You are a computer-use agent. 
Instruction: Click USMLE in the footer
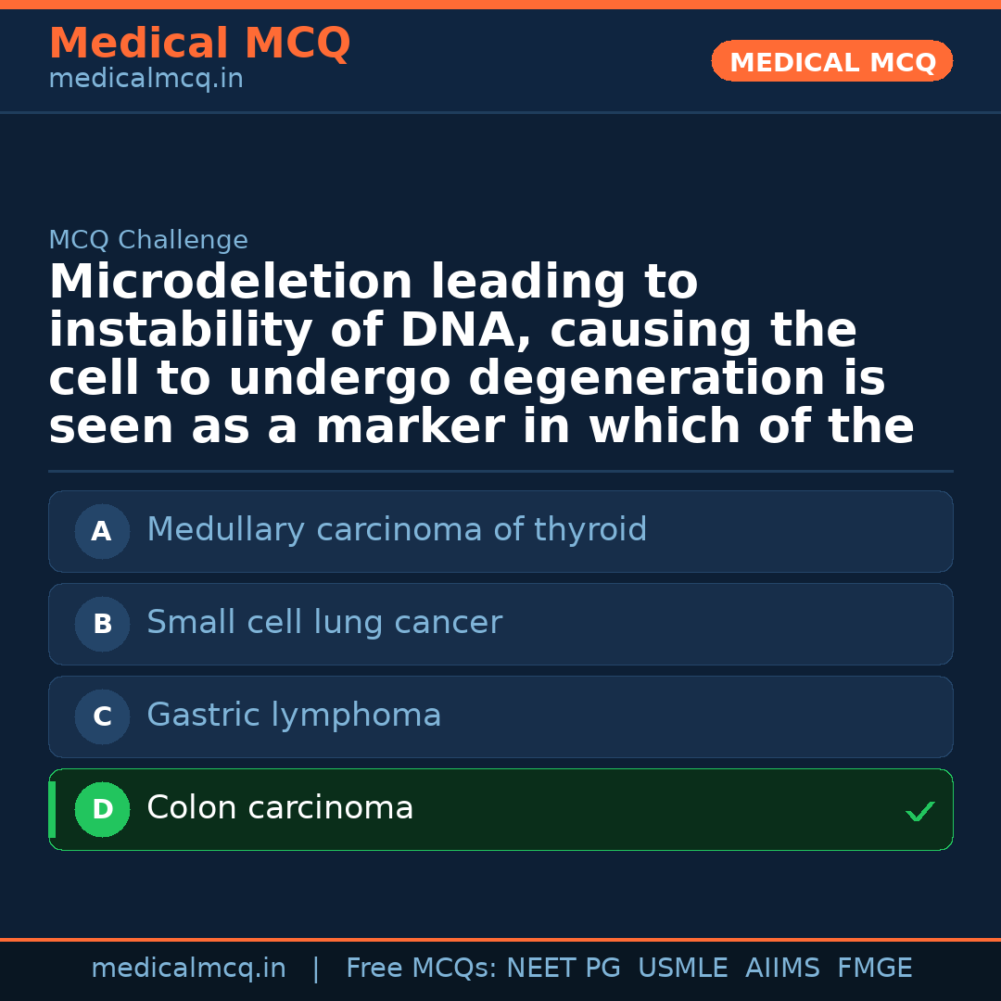682,969
